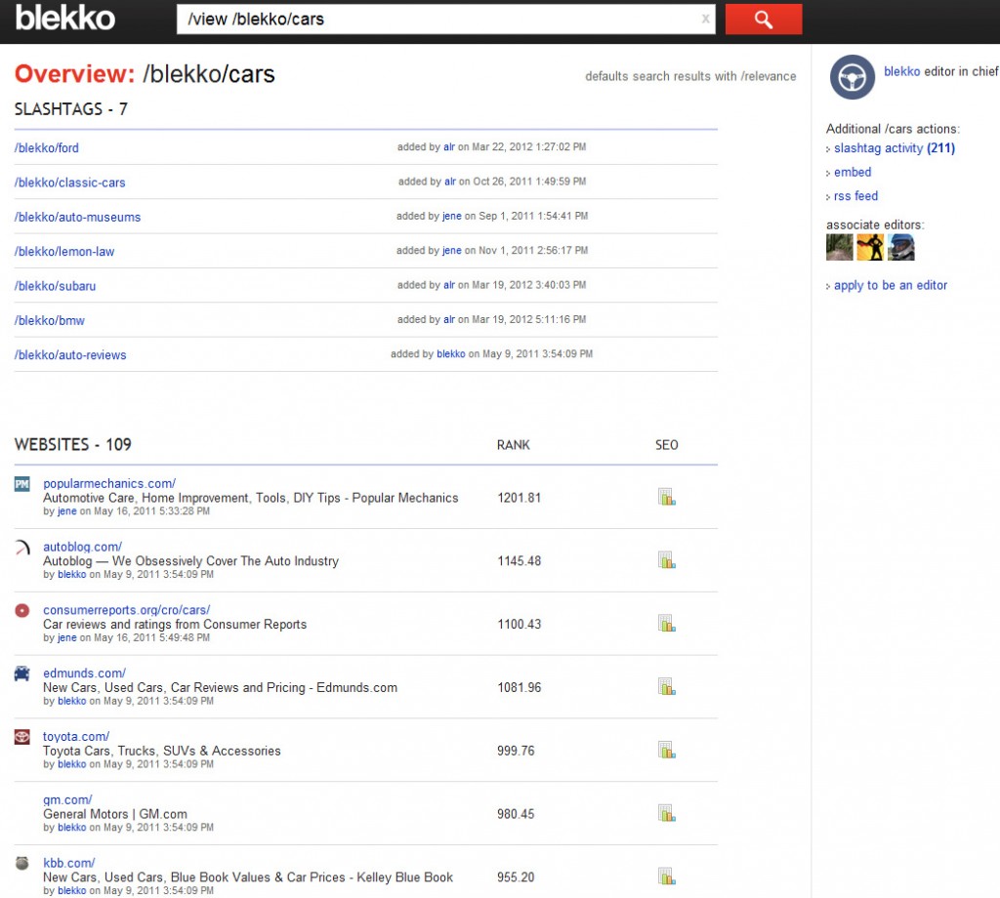Click the popularmechanics PM favicon

[x=22, y=484]
